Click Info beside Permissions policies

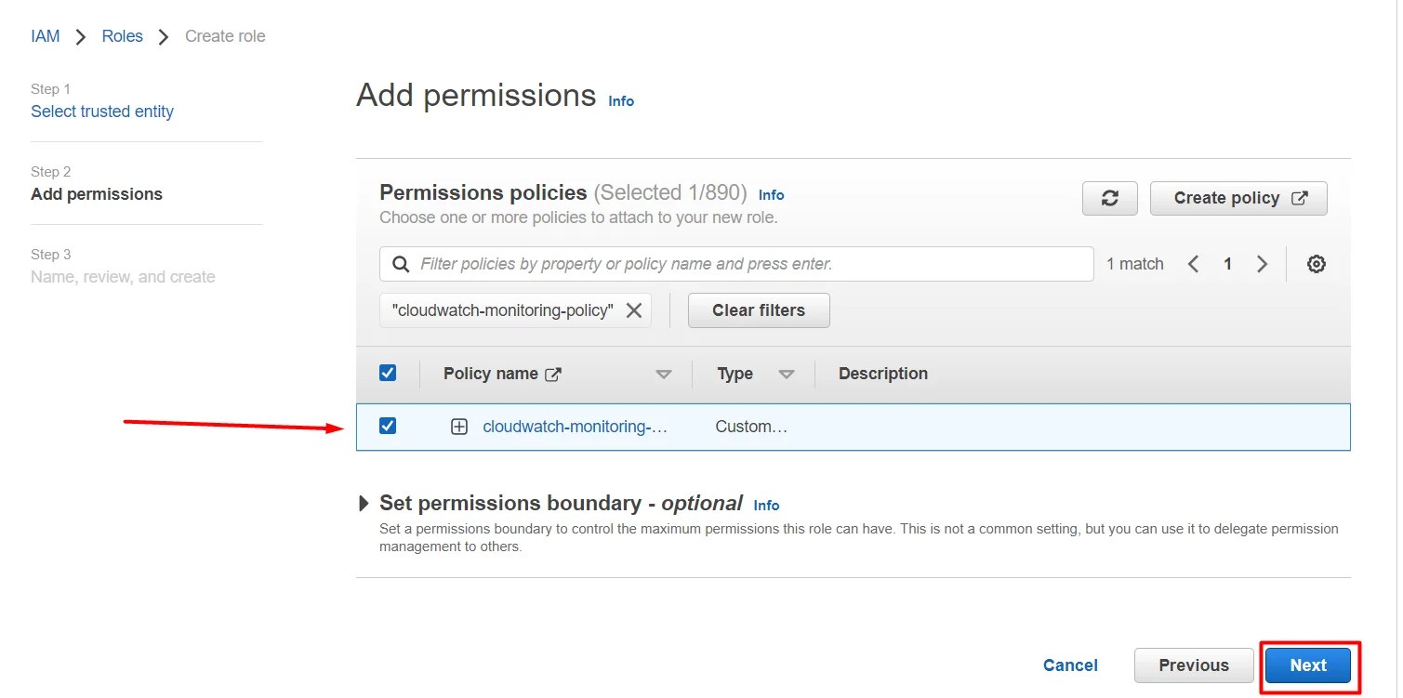771,194
